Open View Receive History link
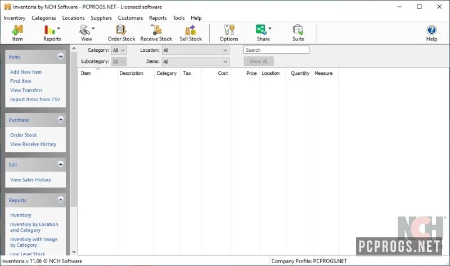Screen dimensions: 450x266 click(33, 145)
